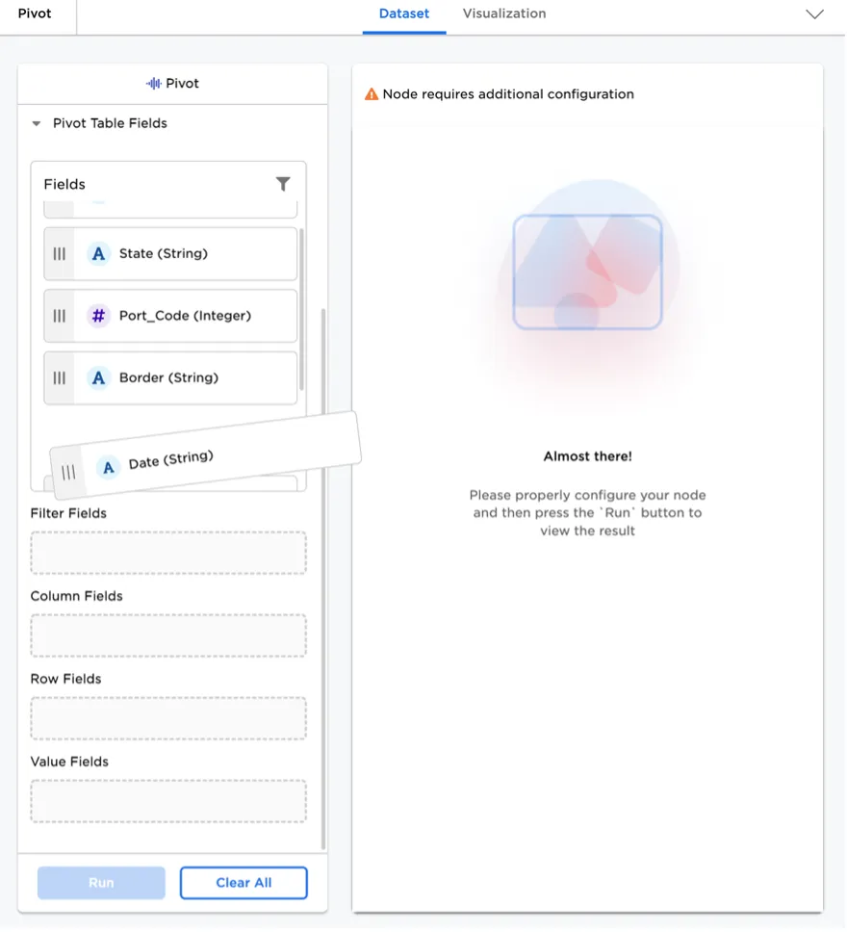Select the Dataset tab
The width and height of the screenshot is (847, 932).
pyautogui.click(x=404, y=14)
